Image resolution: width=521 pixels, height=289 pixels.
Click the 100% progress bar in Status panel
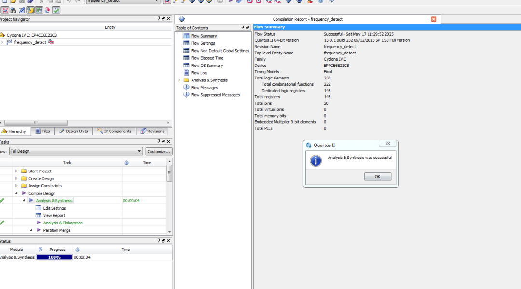54,257
